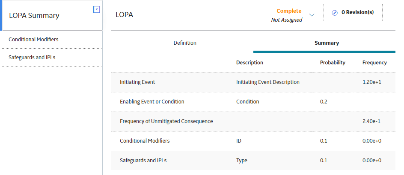Click the Not Assigned text
Viewport: 404px width, 175px height.
(x=286, y=20)
